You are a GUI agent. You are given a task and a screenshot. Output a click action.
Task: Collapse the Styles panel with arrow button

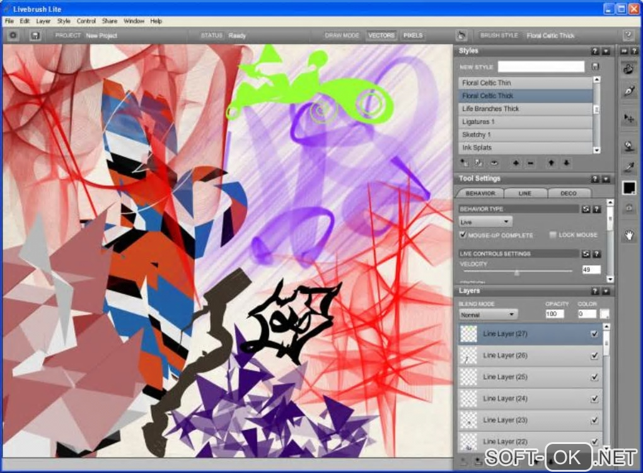coord(606,51)
